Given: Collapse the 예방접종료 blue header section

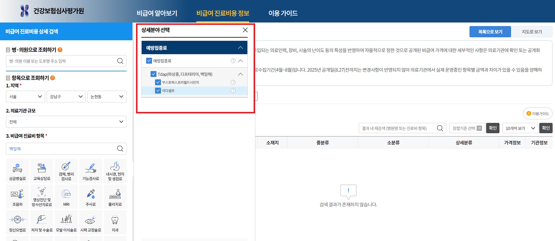Looking at the screenshot, I should [x=241, y=48].
